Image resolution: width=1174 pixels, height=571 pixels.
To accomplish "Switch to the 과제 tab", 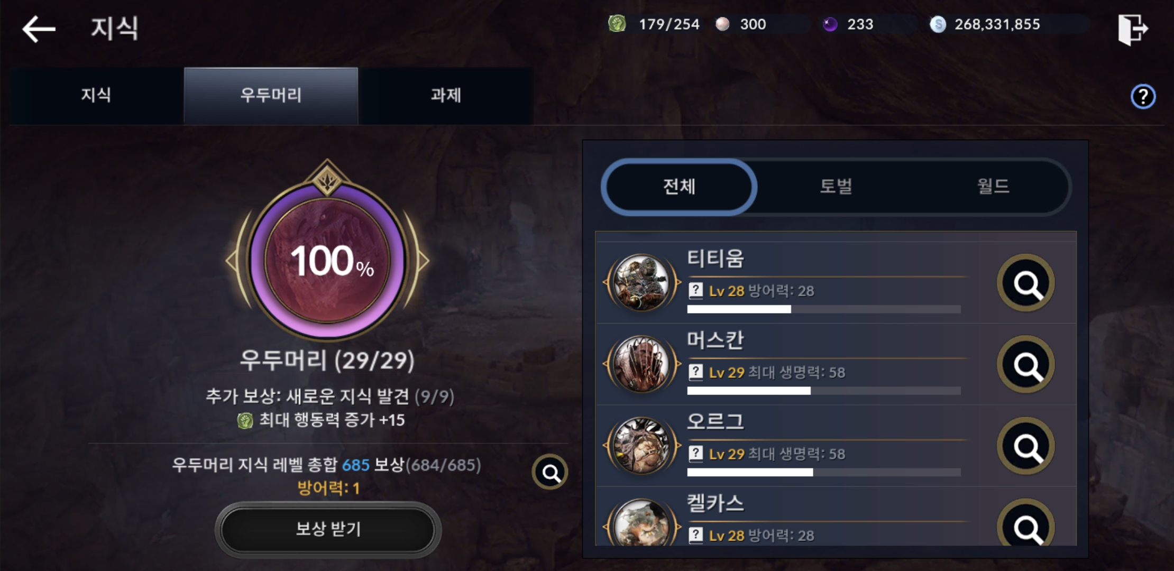I will point(445,96).
